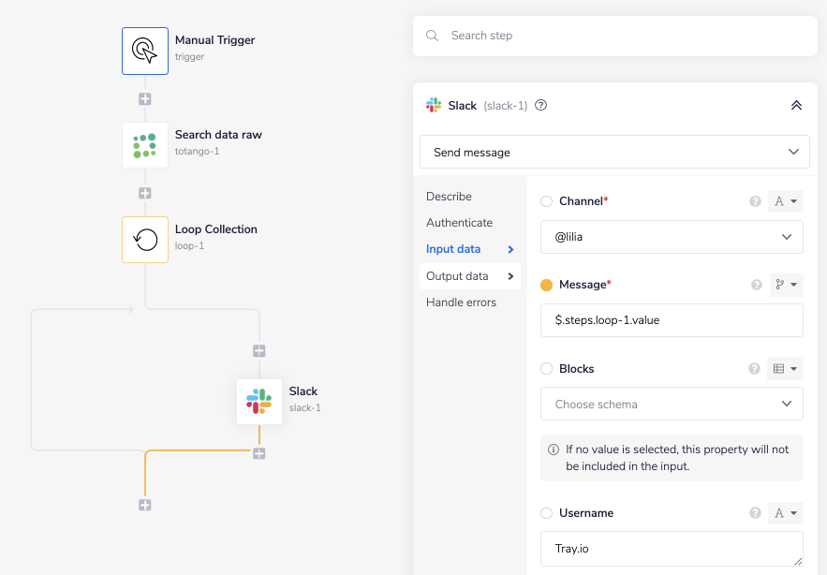Go to Handle errors section
This screenshot has height=575, width=827.
tap(461, 302)
